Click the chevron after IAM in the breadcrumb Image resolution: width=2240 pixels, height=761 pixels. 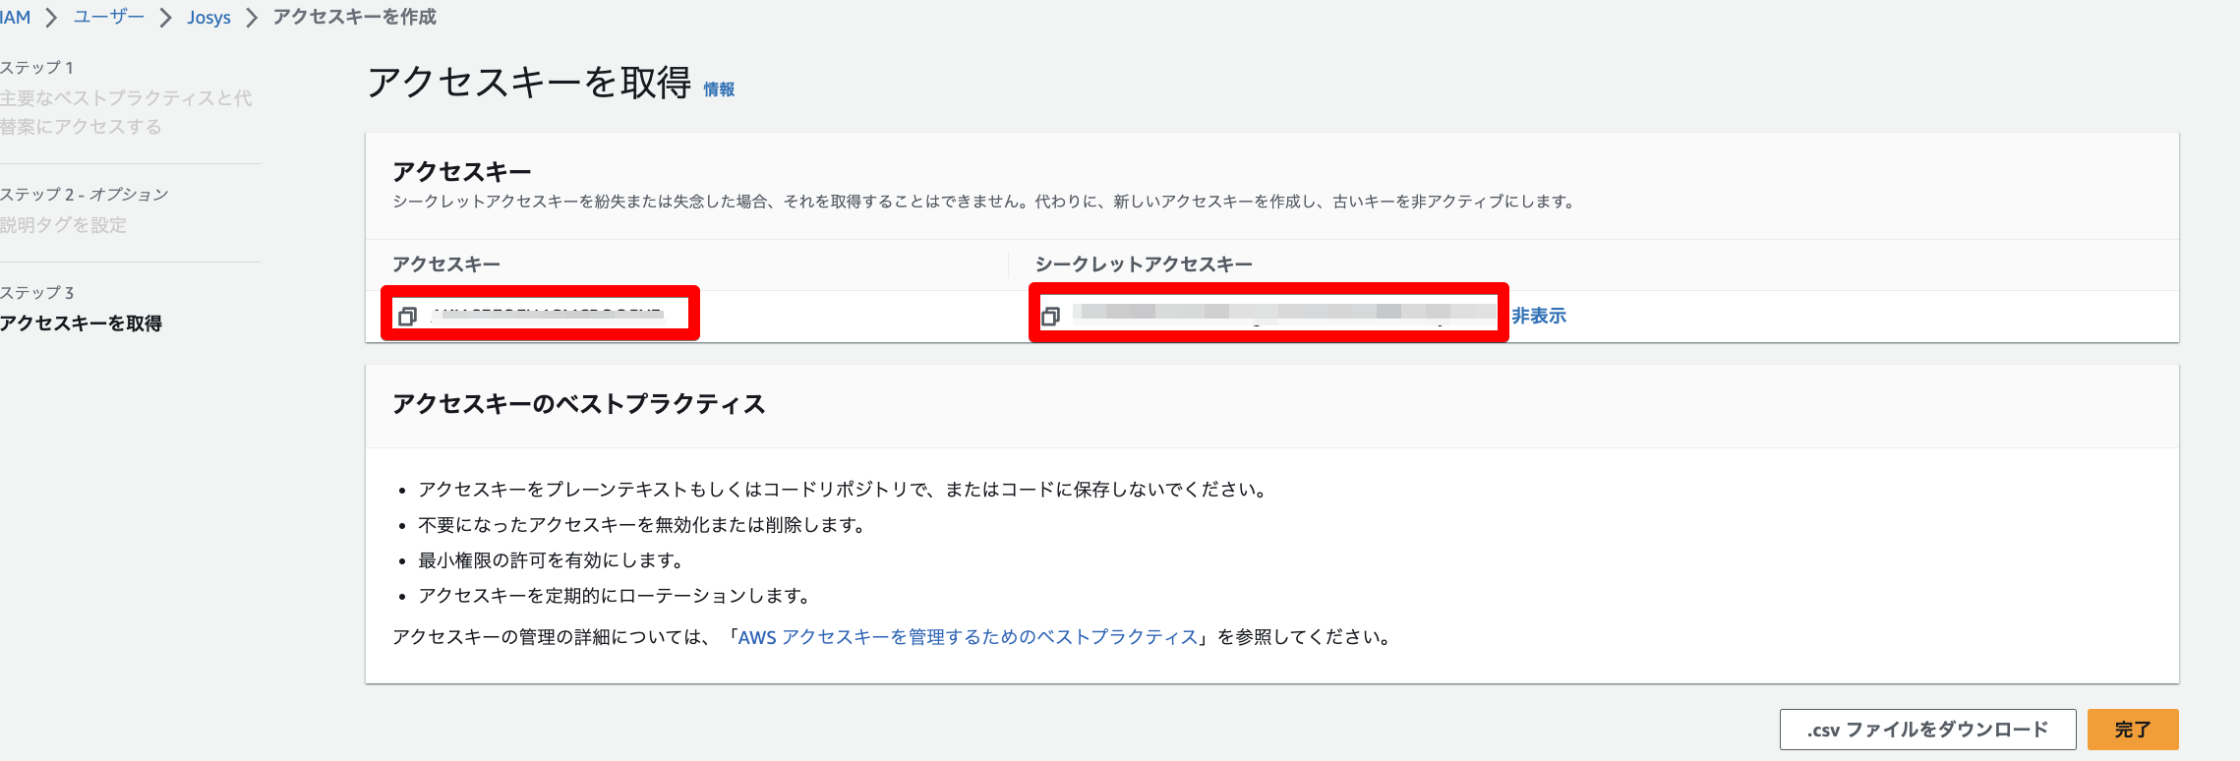click(52, 18)
